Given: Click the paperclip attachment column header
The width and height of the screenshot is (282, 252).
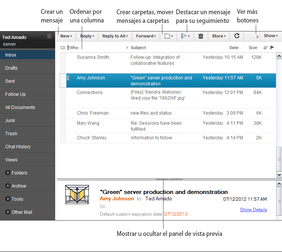Looking at the screenshot, I should point(265,48).
